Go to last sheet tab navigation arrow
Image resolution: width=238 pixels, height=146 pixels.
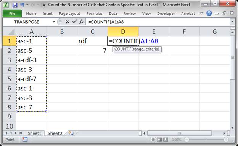(x=21, y=133)
